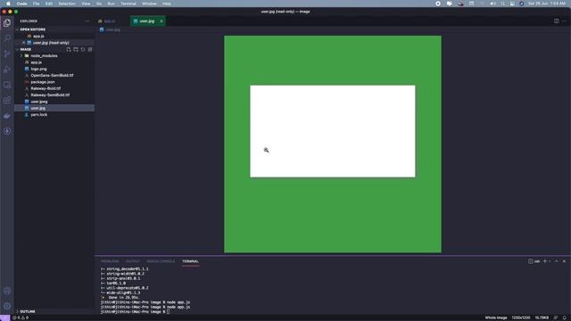The width and height of the screenshot is (571, 321).
Task: Select the zsh terminal shell indicator
Action: pyautogui.click(x=534, y=261)
